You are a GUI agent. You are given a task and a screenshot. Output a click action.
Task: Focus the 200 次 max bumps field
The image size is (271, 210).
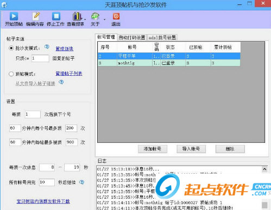tap(71, 128)
